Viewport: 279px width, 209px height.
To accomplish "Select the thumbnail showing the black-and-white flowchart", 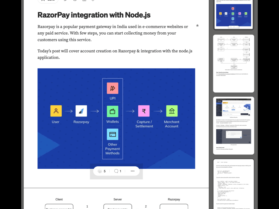I will click(x=234, y=64).
